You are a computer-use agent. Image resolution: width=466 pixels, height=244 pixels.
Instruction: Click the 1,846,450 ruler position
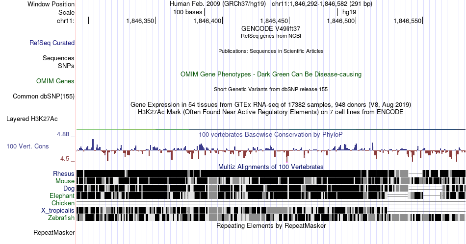[274, 21]
